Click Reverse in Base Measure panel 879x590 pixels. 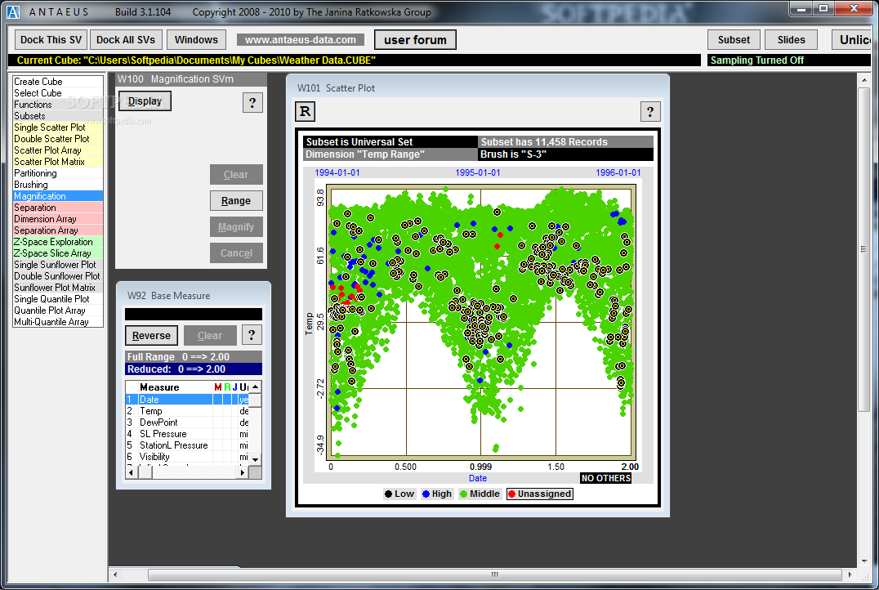(151, 335)
